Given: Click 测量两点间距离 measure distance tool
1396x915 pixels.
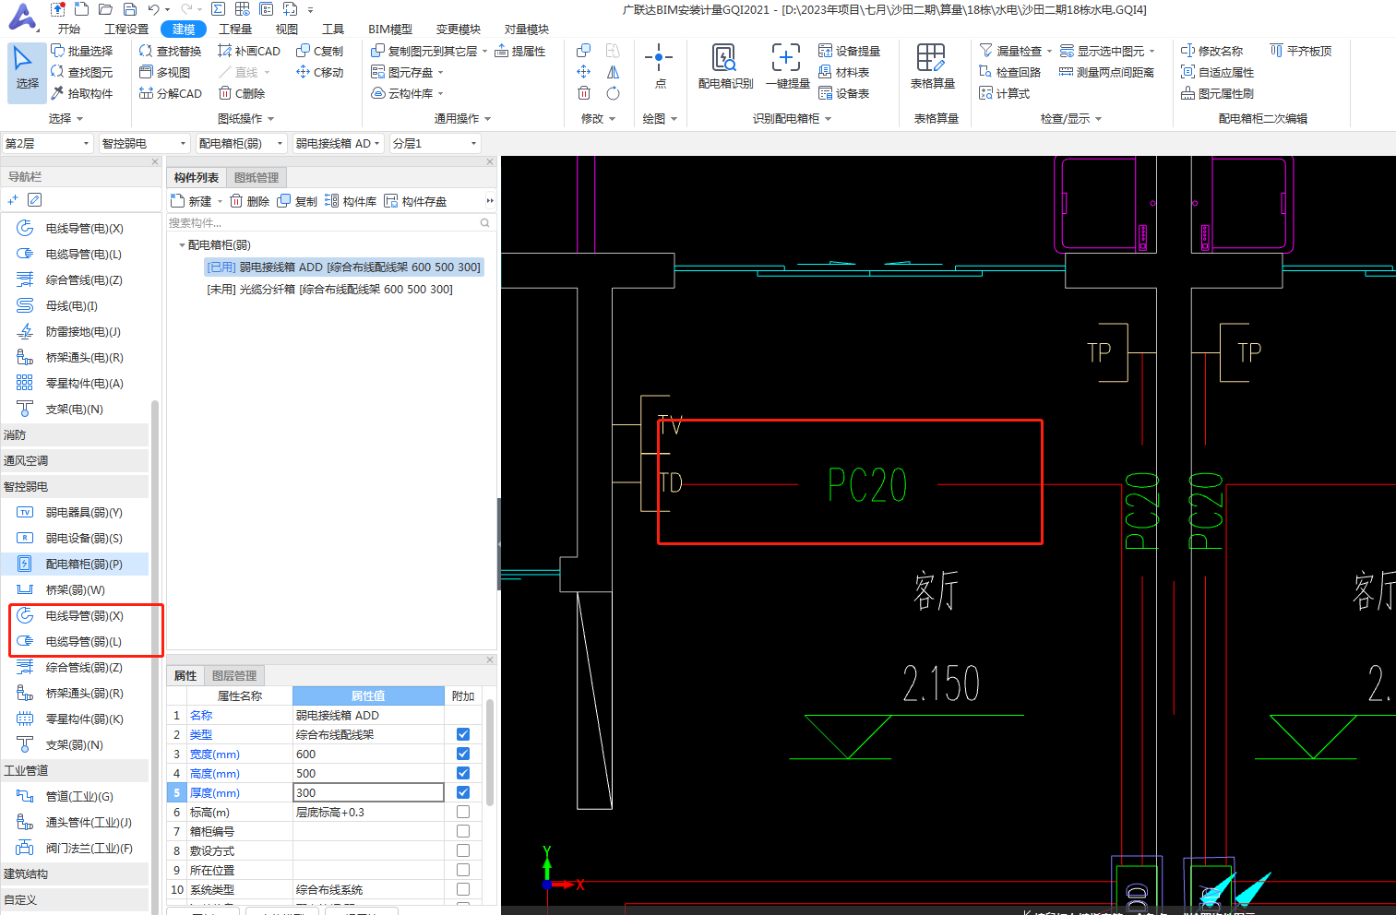Looking at the screenshot, I should (x=1106, y=72).
